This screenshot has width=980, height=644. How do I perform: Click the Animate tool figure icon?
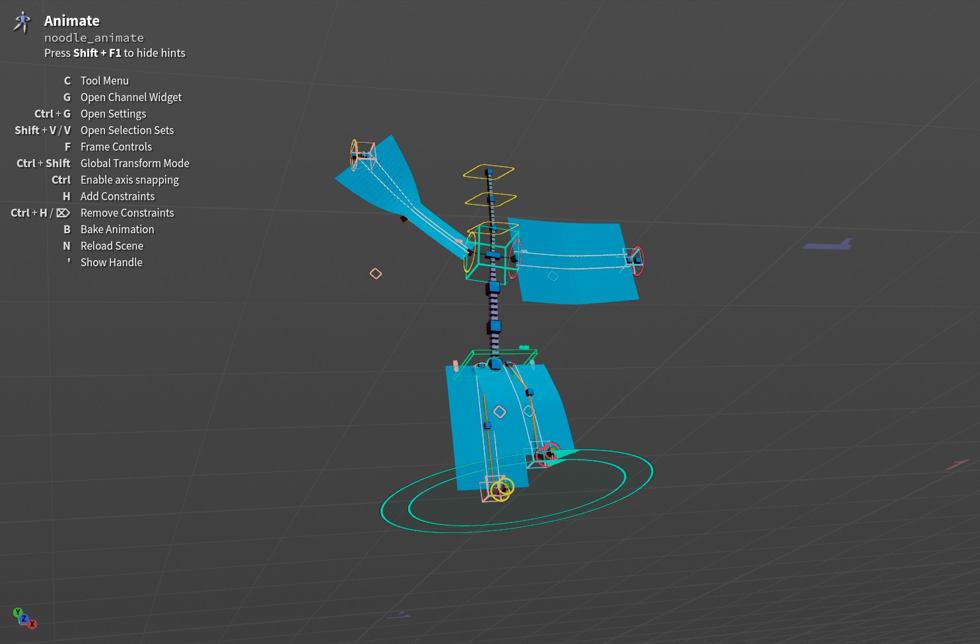coord(22,22)
